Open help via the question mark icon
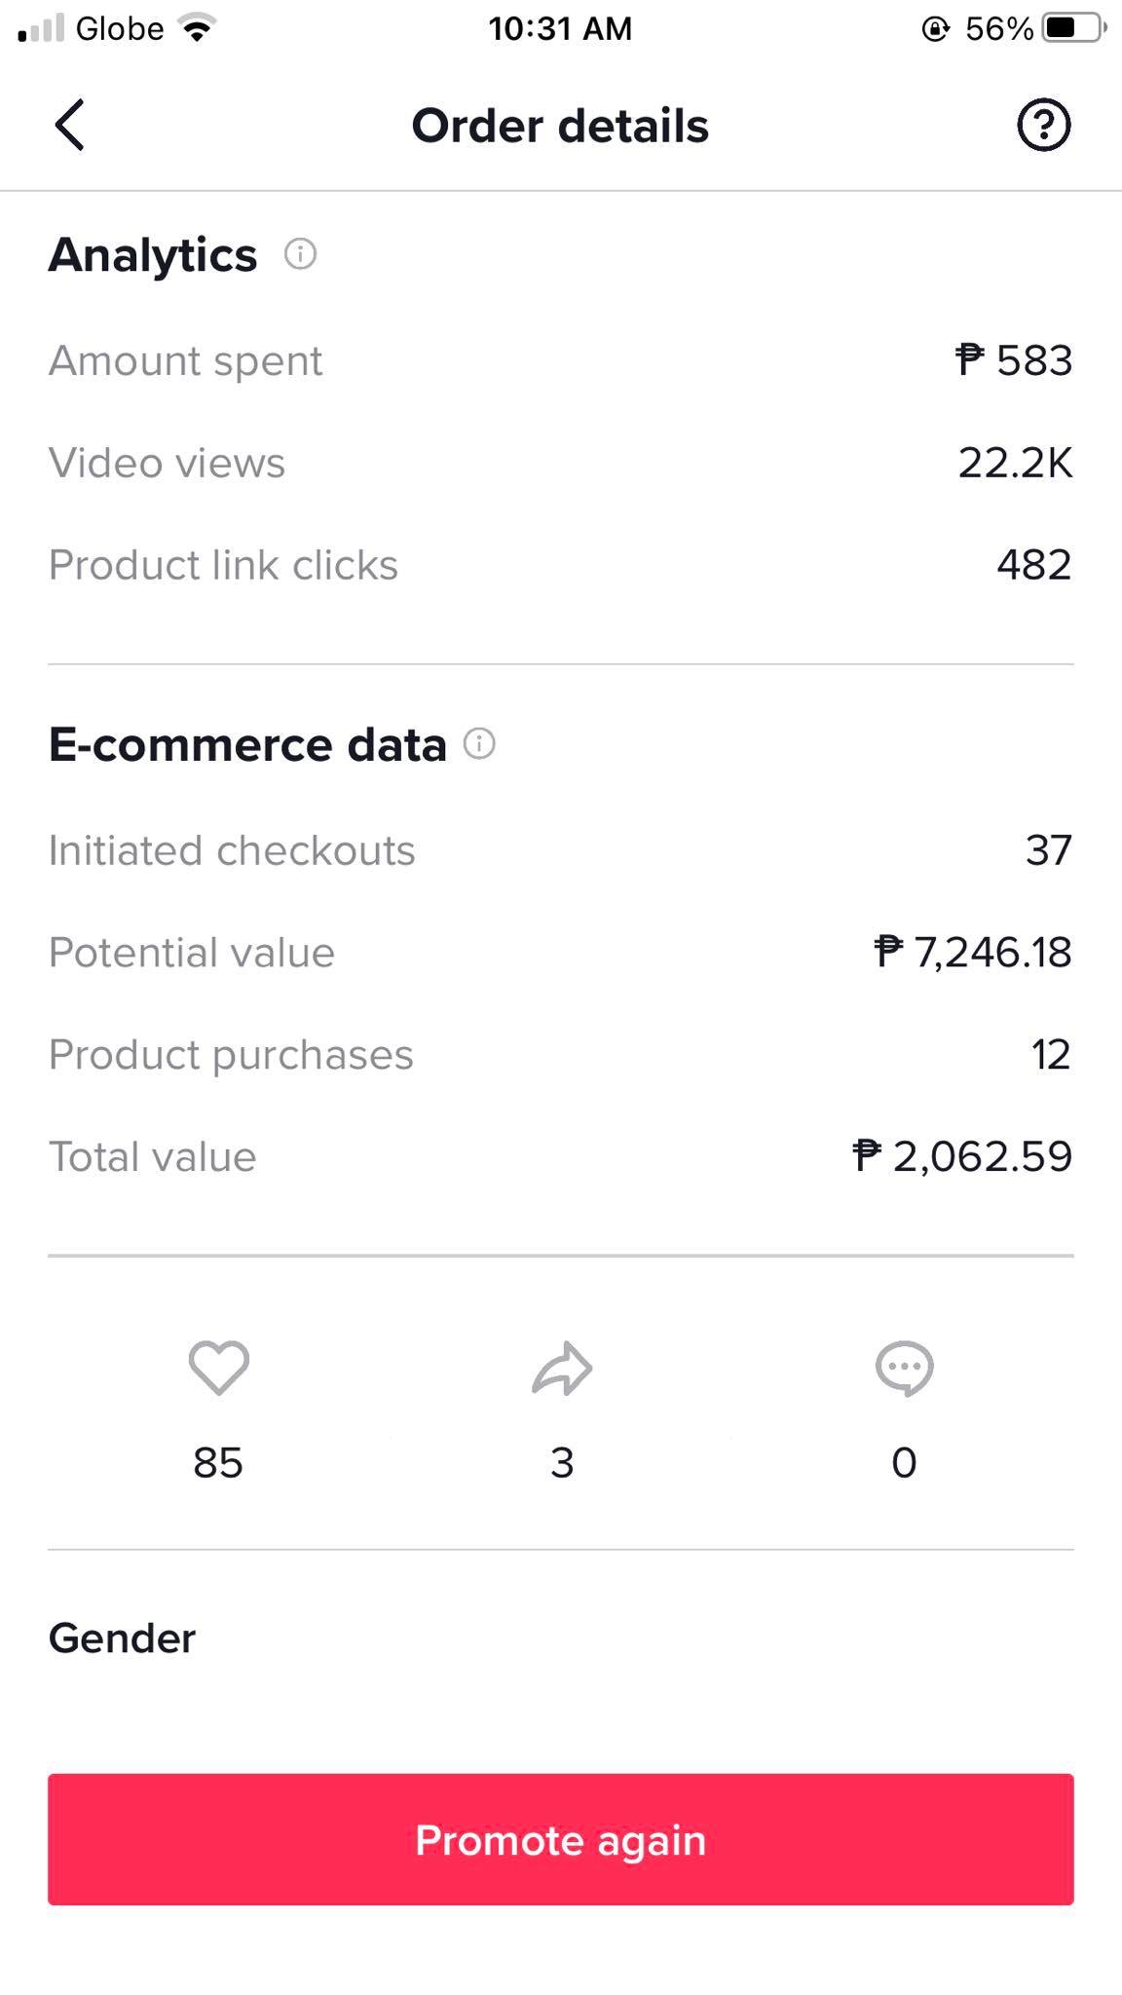Screen dimensions: 1122x1995 tap(1044, 125)
